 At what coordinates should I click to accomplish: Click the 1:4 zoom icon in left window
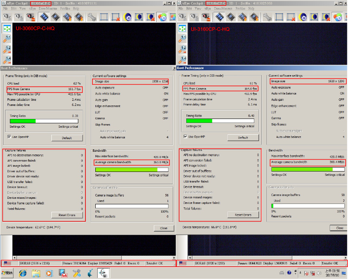coord(7,59)
